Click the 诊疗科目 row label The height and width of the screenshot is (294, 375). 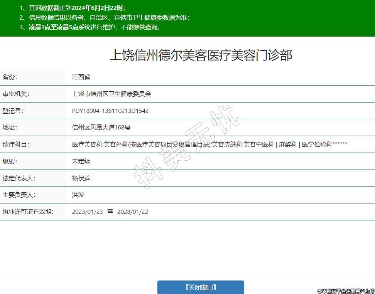(16, 144)
